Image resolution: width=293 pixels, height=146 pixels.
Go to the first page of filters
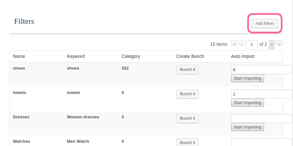(234, 44)
